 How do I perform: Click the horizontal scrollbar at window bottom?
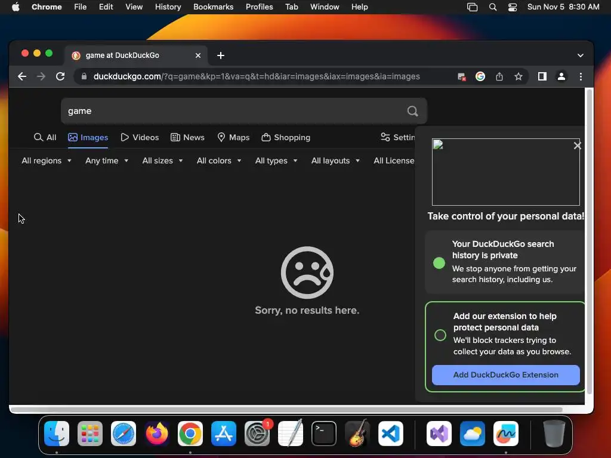[286, 409]
